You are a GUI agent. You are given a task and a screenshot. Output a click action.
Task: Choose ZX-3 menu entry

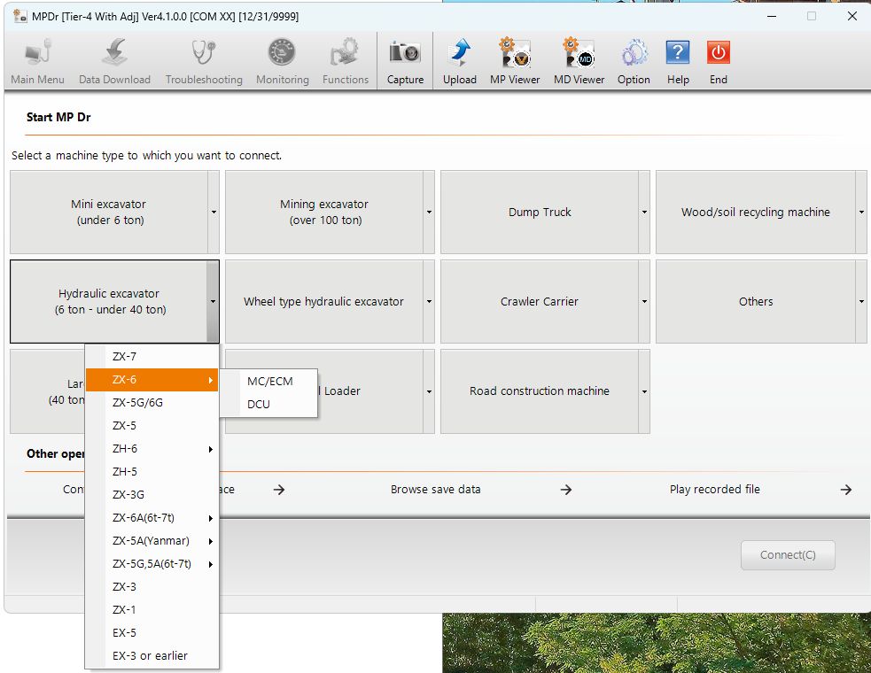coord(152,587)
